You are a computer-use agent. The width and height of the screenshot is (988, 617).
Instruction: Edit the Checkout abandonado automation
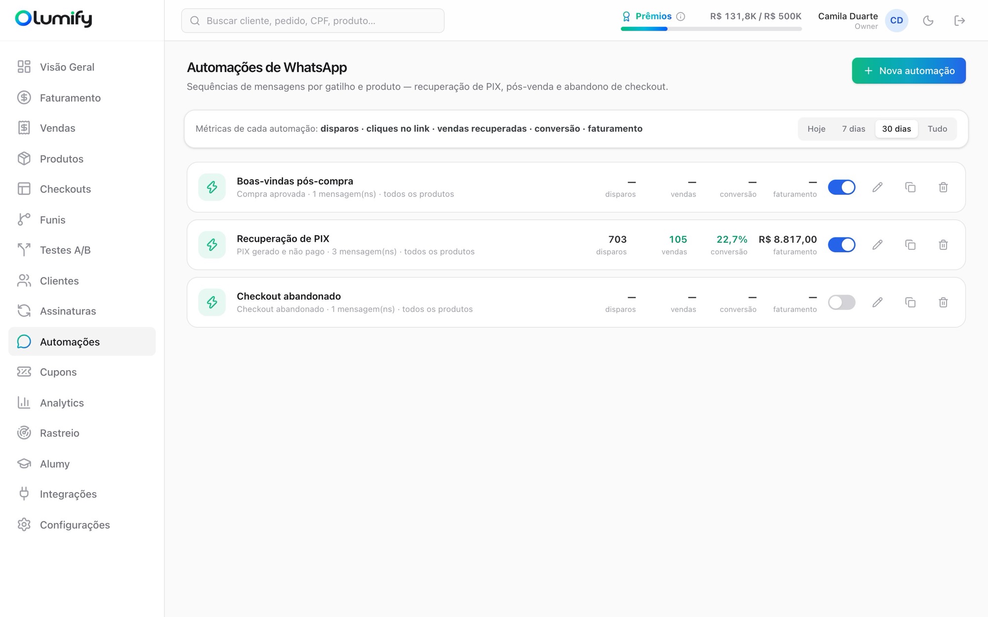click(x=877, y=302)
